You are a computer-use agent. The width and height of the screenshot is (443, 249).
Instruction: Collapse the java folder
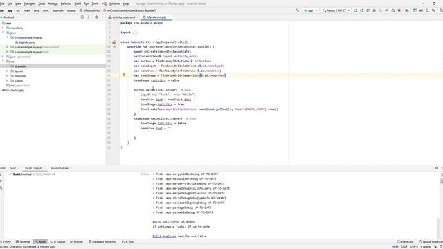pos(3,33)
